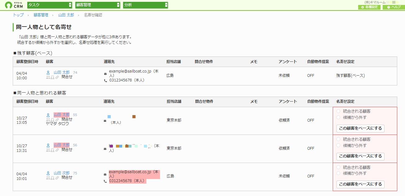The height and width of the screenshot is (196, 405).
Task: Click the gear icon on 各種設定
Action: pos(363,7)
